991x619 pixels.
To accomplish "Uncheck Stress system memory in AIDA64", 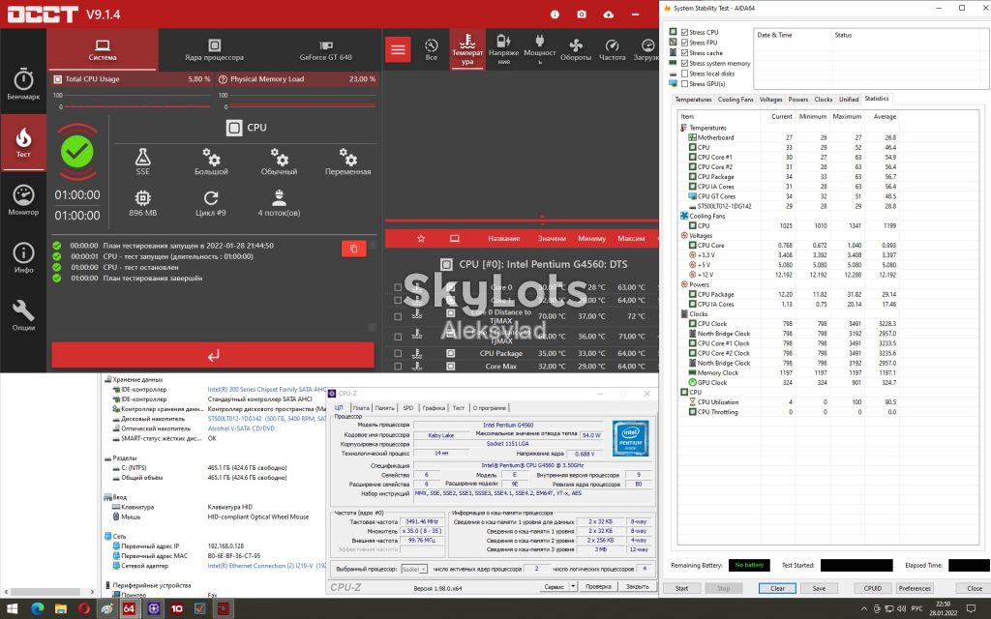I will [684, 63].
